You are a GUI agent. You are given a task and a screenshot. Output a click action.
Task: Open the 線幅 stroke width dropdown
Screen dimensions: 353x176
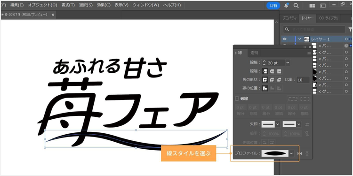pyautogui.click(x=288, y=62)
